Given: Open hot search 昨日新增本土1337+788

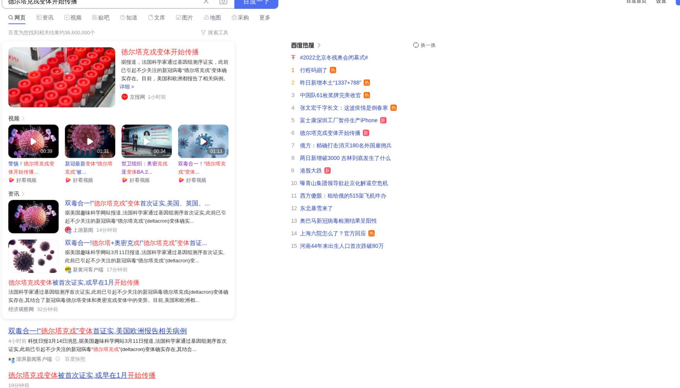Looking at the screenshot, I should (330, 83).
